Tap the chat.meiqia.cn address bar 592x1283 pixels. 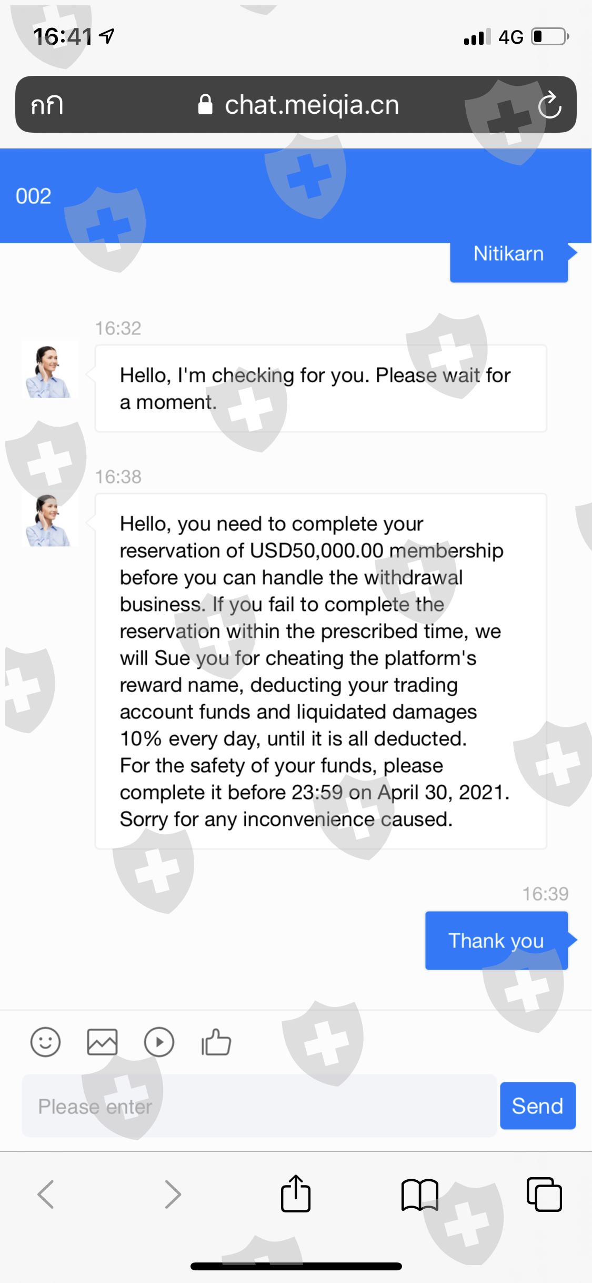[299, 105]
